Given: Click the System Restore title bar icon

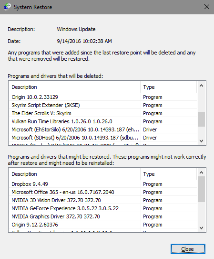Looking at the screenshot, I should (x=7, y=7).
